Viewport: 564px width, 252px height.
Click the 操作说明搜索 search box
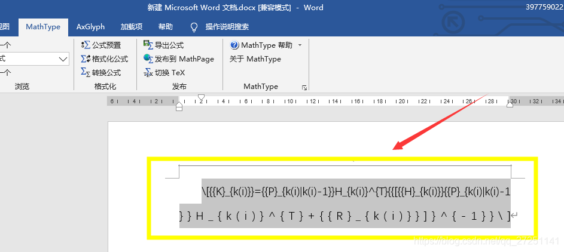[227, 27]
